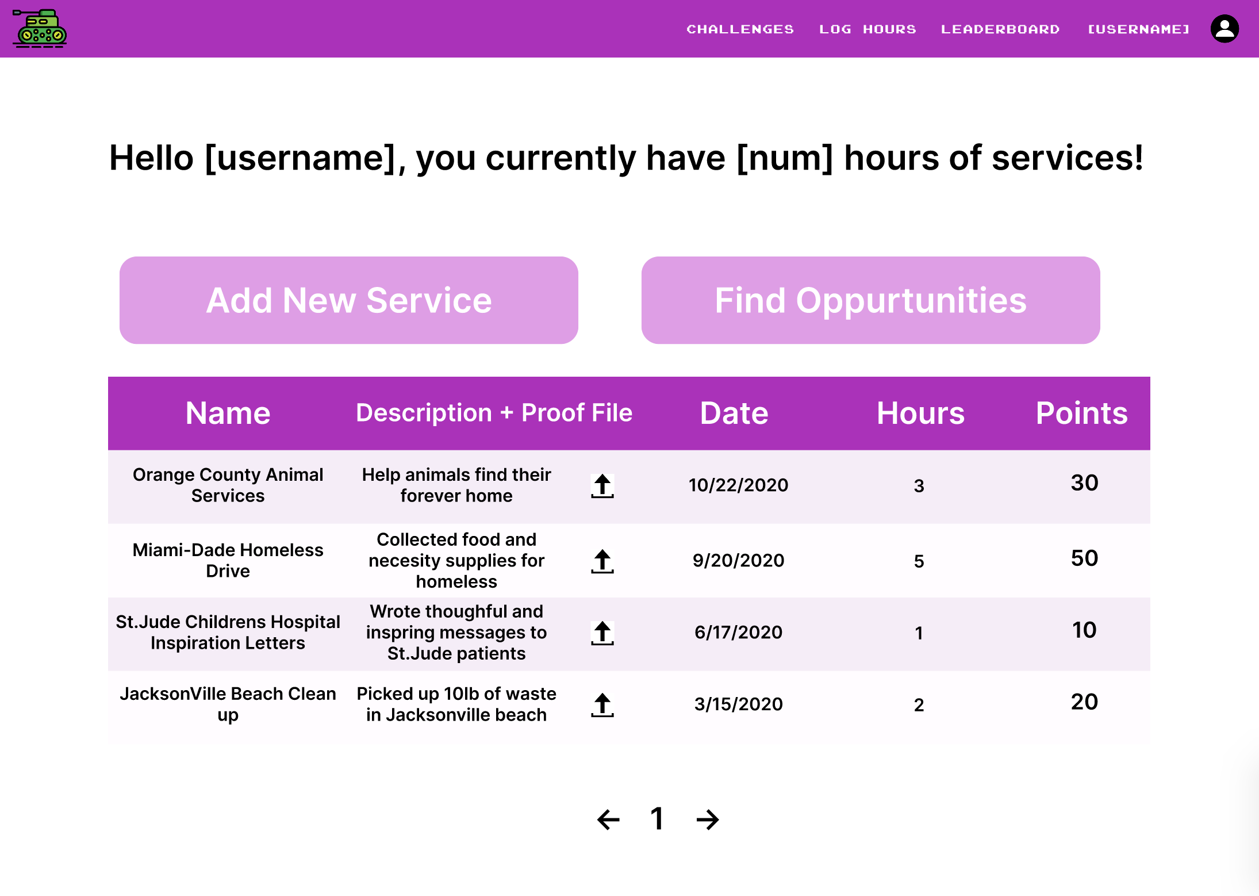Open the Challenges menu item
1259x896 pixels.
point(740,29)
